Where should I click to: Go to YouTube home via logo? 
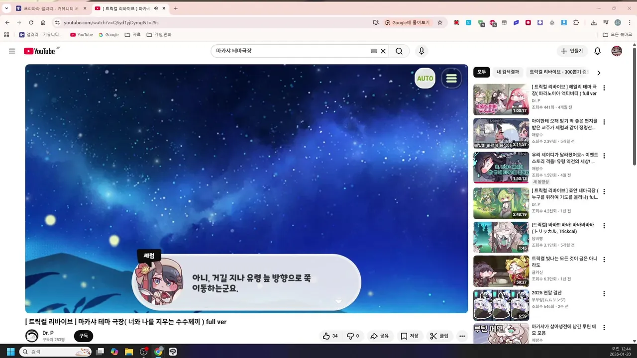[41, 51]
